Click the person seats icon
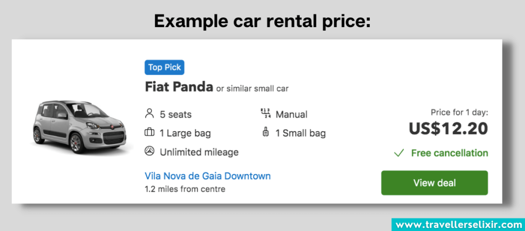This screenshot has width=525, height=231. point(150,114)
